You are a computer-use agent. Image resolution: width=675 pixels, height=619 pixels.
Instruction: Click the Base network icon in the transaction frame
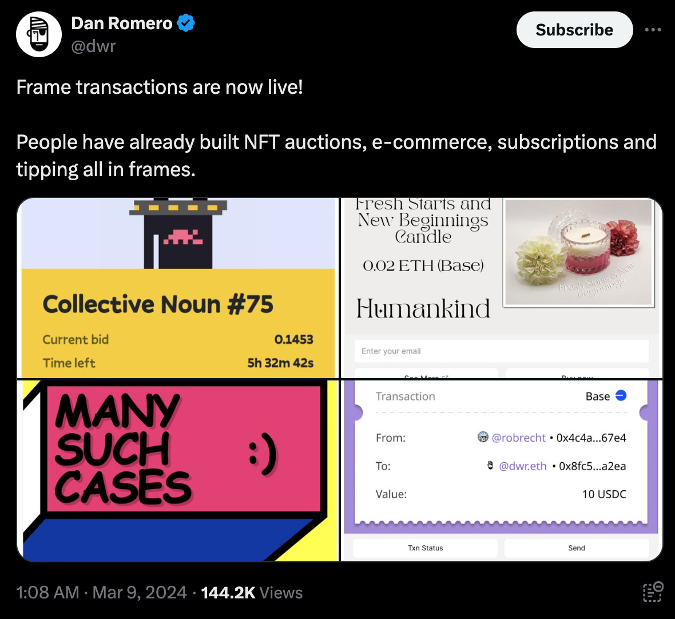point(621,395)
